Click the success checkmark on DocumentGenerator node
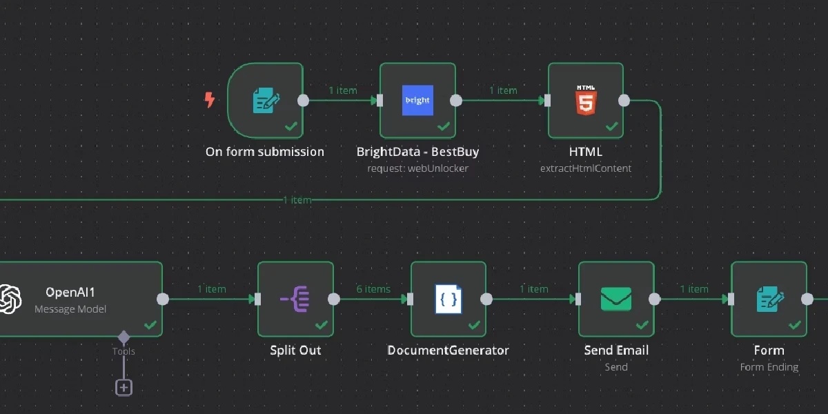Image resolution: width=828 pixels, height=414 pixels. (x=474, y=325)
